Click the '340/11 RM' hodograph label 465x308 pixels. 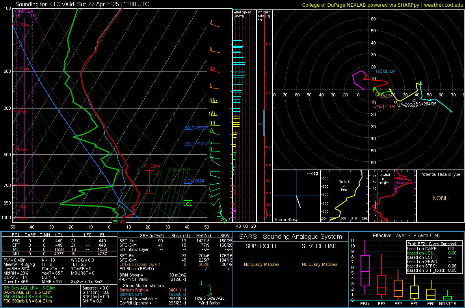(384, 106)
